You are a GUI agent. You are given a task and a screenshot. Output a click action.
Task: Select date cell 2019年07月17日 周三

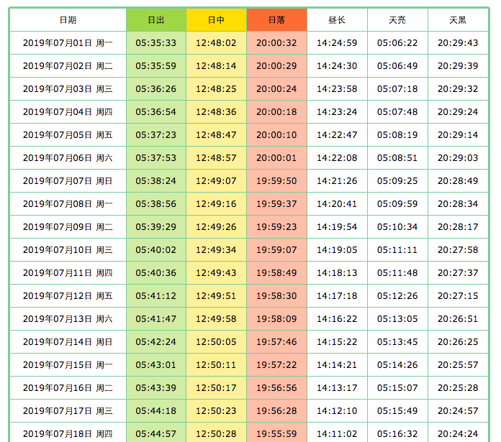pos(68,411)
